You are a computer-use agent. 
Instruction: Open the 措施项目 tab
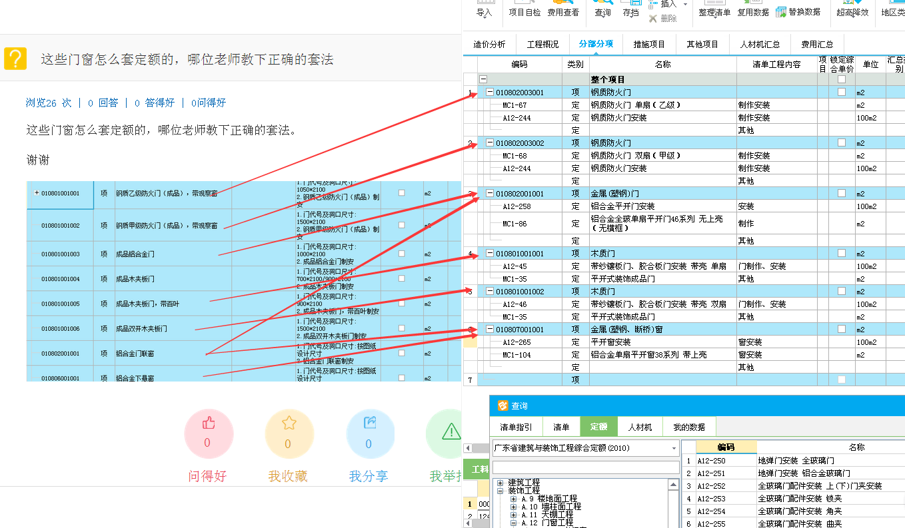[x=649, y=45]
